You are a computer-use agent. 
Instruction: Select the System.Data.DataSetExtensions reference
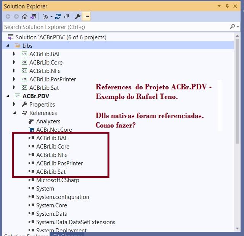click(x=75, y=222)
